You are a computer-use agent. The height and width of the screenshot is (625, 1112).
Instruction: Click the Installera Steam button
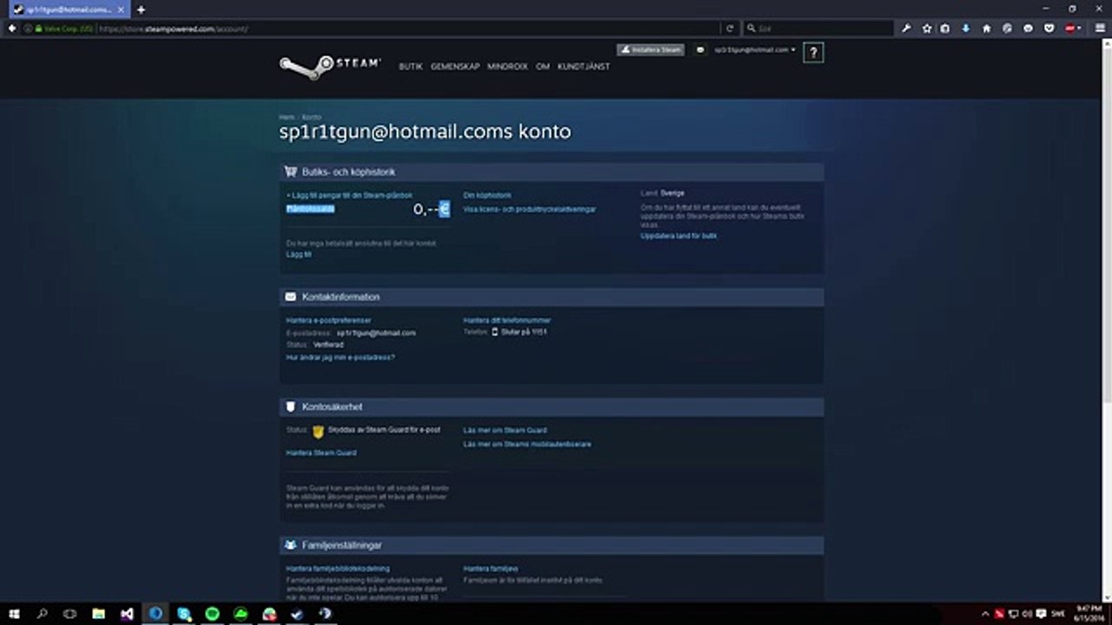pos(651,50)
